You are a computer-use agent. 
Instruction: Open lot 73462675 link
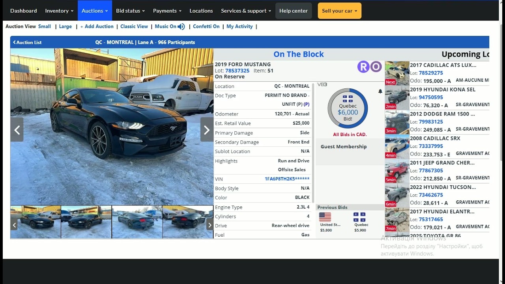431,195
